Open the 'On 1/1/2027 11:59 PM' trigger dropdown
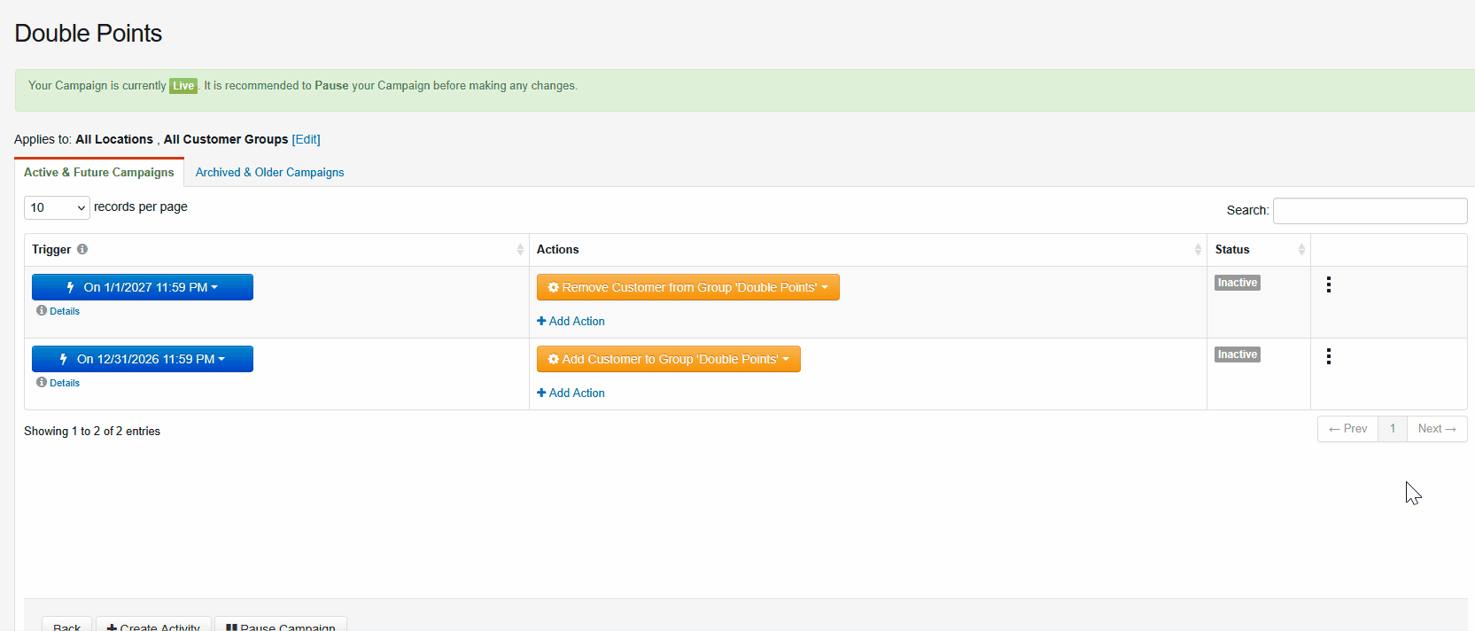 pyautogui.click(x=143, y=287)
